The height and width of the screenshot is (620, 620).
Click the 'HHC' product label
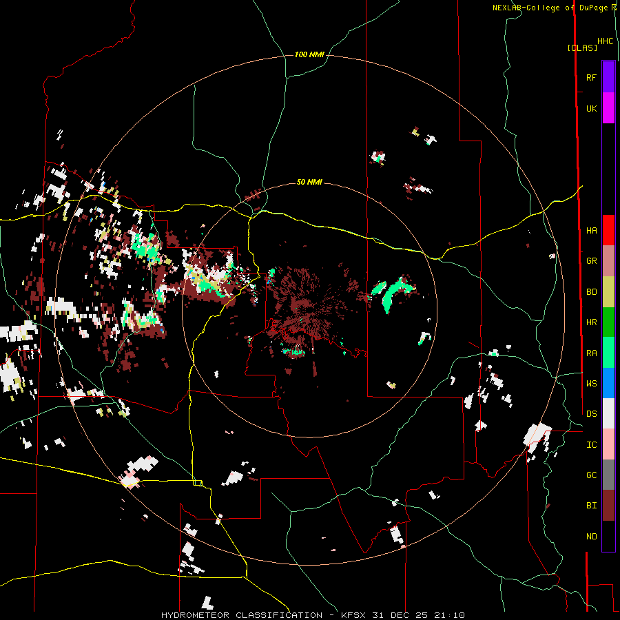coord(606,41)
